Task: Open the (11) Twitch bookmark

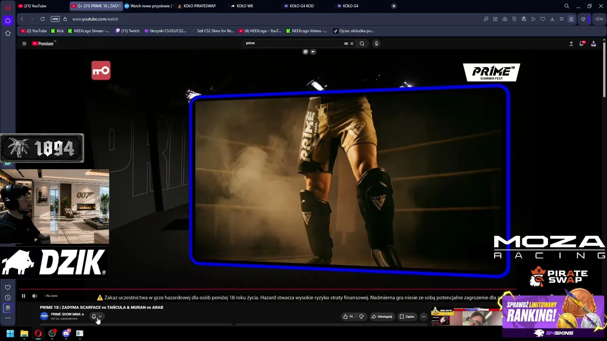Action: [128, 31]
